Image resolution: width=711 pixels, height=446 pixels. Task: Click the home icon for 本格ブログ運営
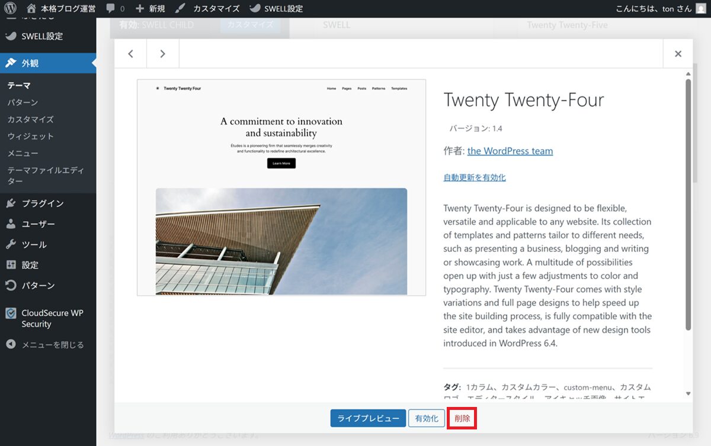(31, 9)
